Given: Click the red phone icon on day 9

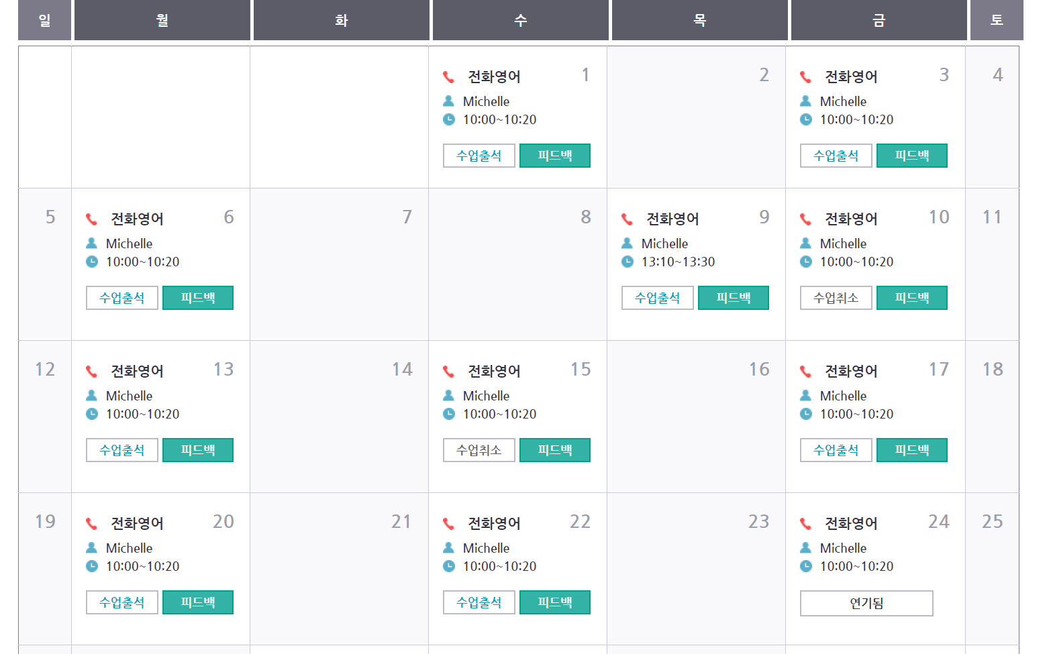Looking at the screenshot, I should coord(628,219).
